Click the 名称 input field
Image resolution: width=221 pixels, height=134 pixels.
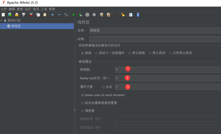click(x=155, y=30)
